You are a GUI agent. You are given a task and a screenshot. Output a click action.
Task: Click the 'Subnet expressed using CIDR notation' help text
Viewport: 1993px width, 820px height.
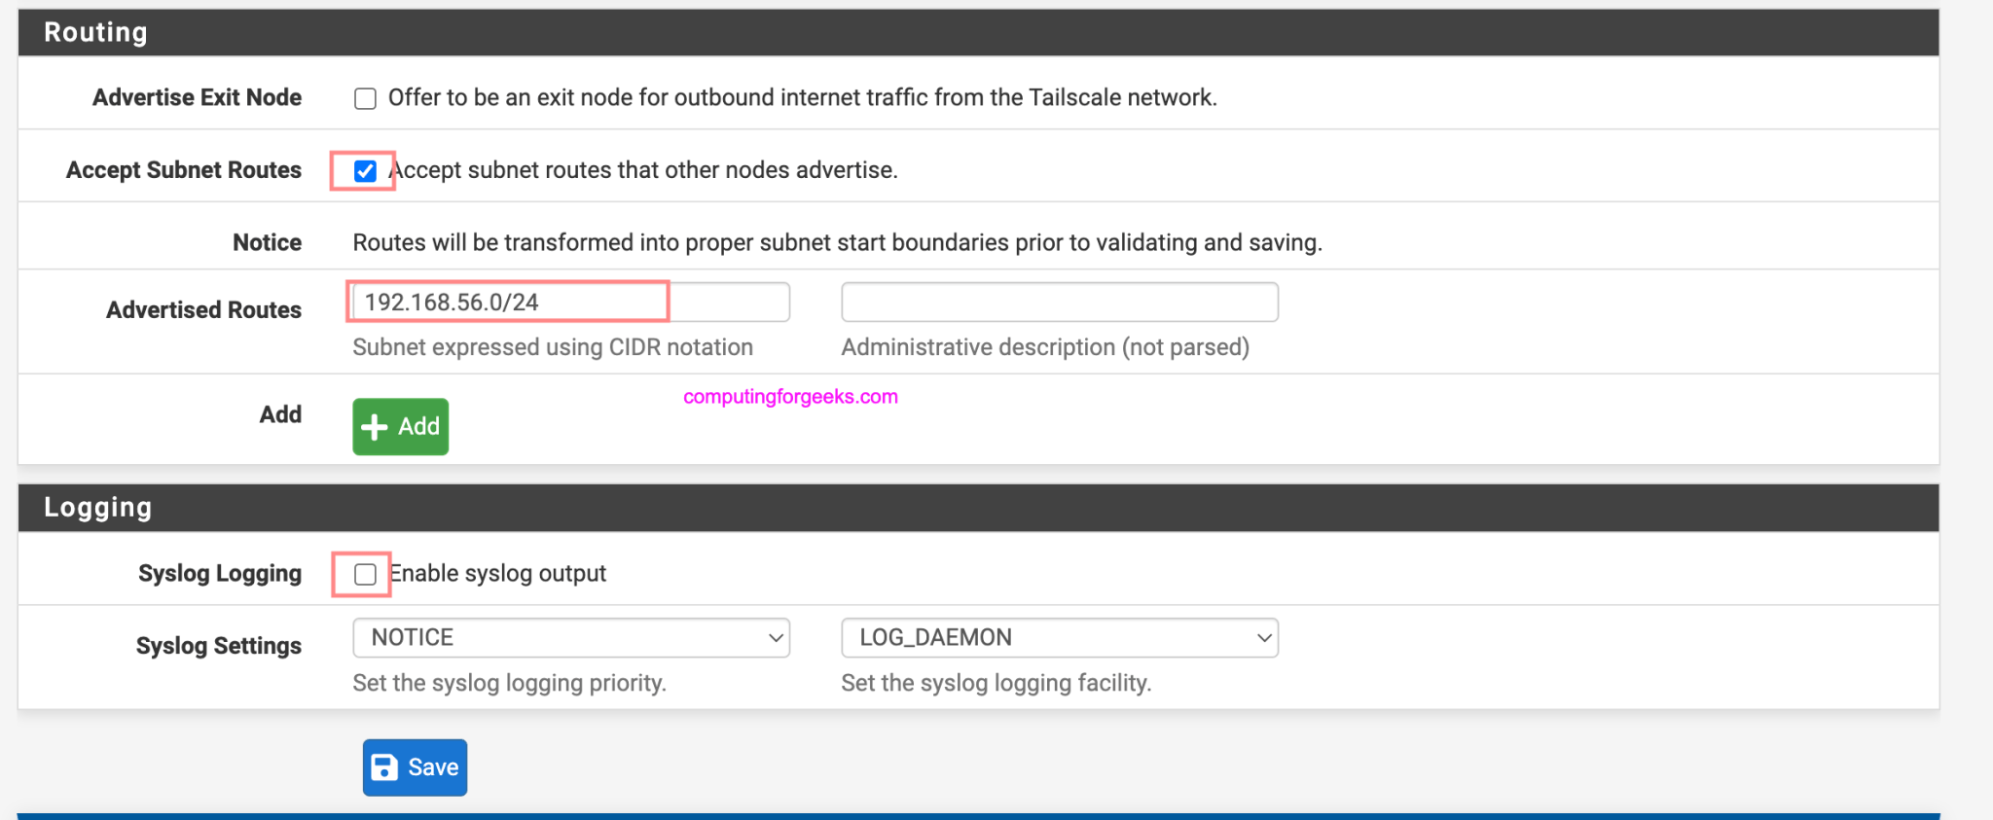coord(553,347)
